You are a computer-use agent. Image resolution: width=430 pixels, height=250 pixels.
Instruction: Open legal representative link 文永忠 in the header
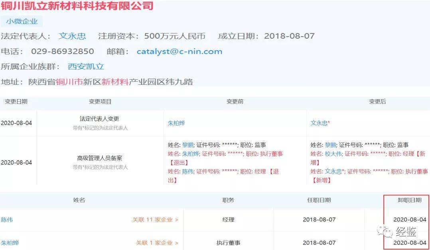click(x=72, y=36)
